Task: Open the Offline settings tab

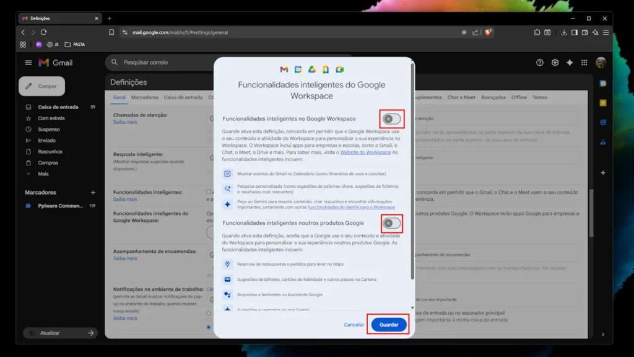Action: (x=519, y=97)
